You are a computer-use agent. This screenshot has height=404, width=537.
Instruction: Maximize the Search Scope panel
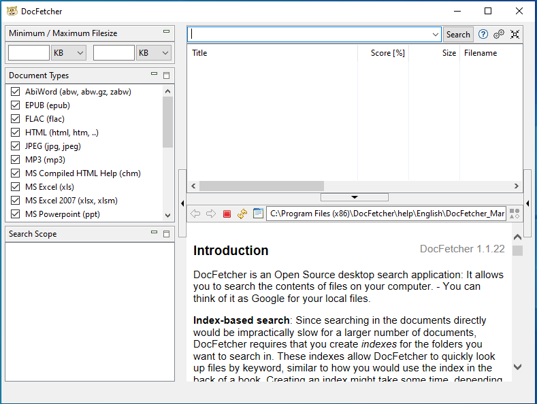pos(167,234)
